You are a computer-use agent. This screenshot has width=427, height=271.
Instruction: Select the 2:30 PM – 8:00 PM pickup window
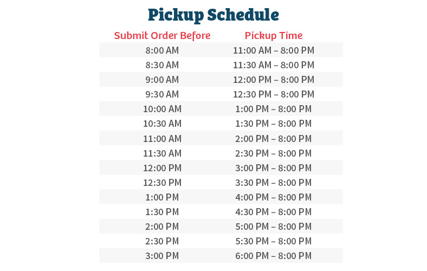(274, 153)
